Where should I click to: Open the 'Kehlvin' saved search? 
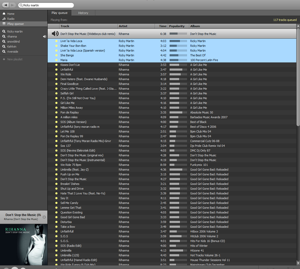coord(12,47)
